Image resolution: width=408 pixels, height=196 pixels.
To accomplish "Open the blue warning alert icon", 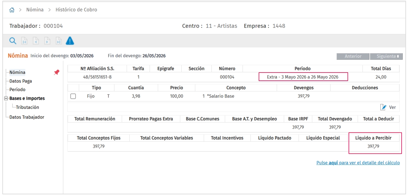I will click(70, 41).
